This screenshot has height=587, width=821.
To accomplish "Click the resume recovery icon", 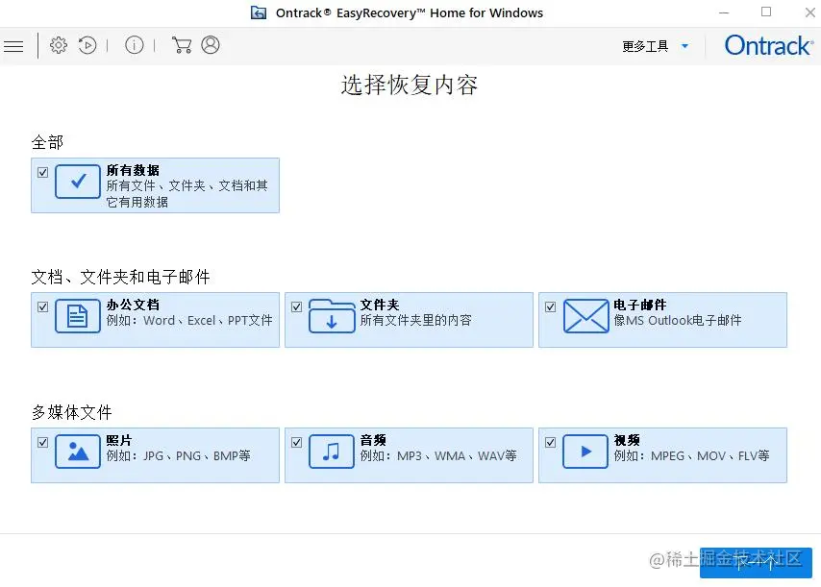I will click(87, 45).
